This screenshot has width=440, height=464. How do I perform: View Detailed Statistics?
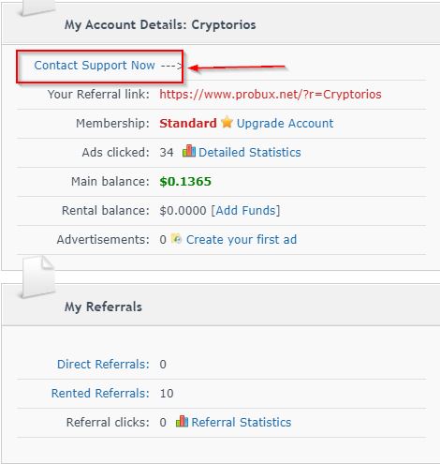[250, 152]
